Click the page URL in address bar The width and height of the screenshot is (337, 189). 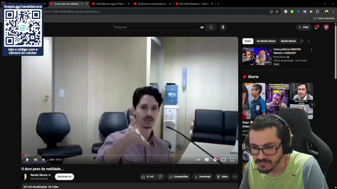pos(72,12)
